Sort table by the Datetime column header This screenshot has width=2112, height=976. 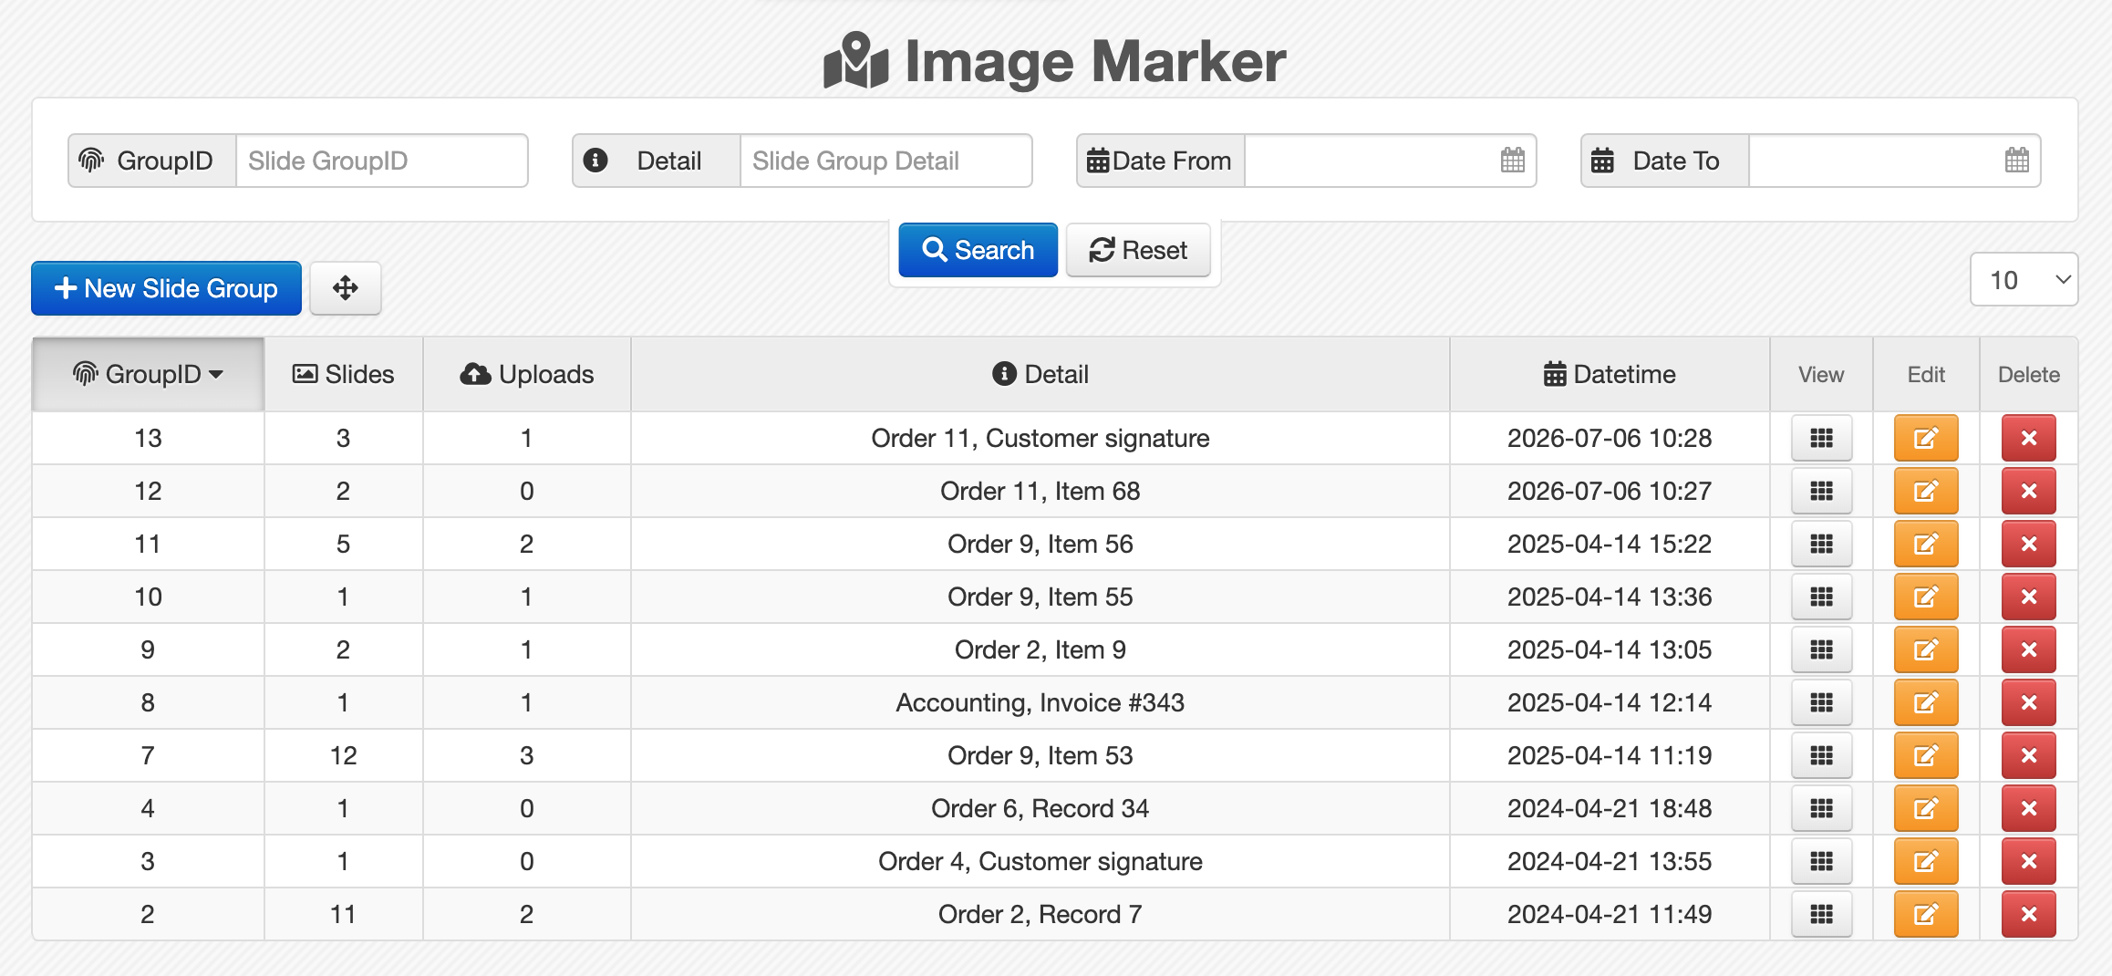pyautogui.click(x=1610, y=374)
